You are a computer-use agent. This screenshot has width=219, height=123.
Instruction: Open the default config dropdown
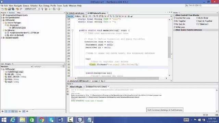[32, 9]
